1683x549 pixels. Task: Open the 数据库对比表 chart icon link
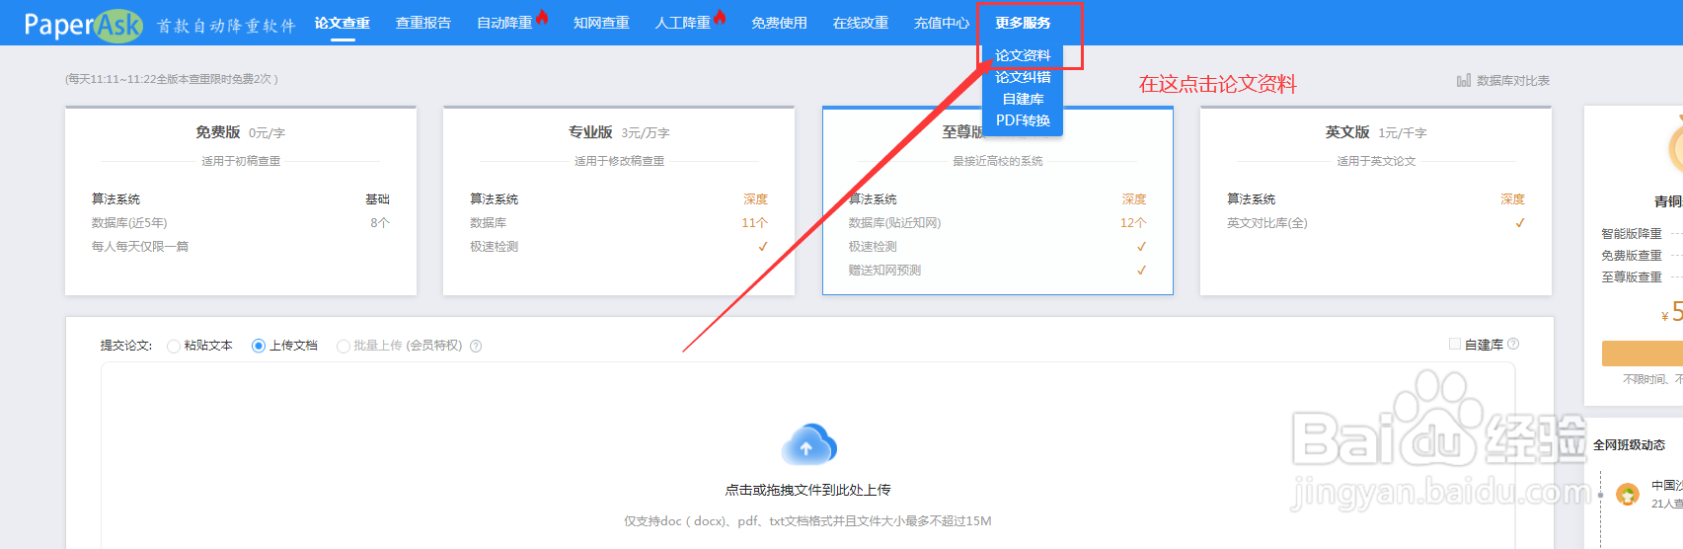point(1464,80)
